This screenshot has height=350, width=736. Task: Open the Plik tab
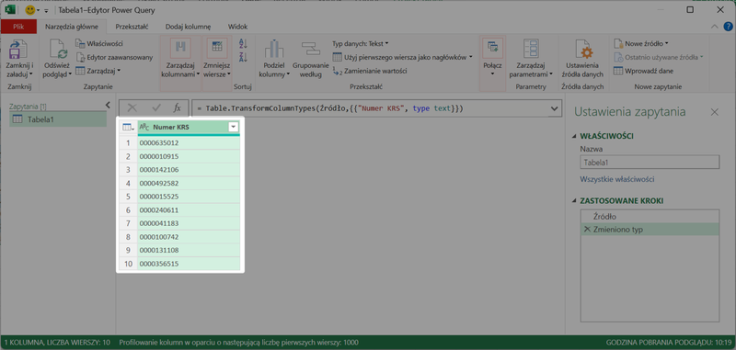[x=18, y=27]
